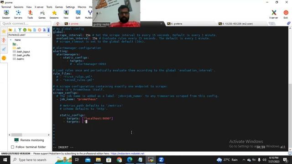Image resolution: width=292 pixels, height=164 pixels.
Task: Click the go-to-parent-folder icon in SFTP toolbar
Action: (10, 30)
